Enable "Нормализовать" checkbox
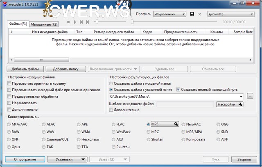 pyautogui.click(x=9, y=103)
